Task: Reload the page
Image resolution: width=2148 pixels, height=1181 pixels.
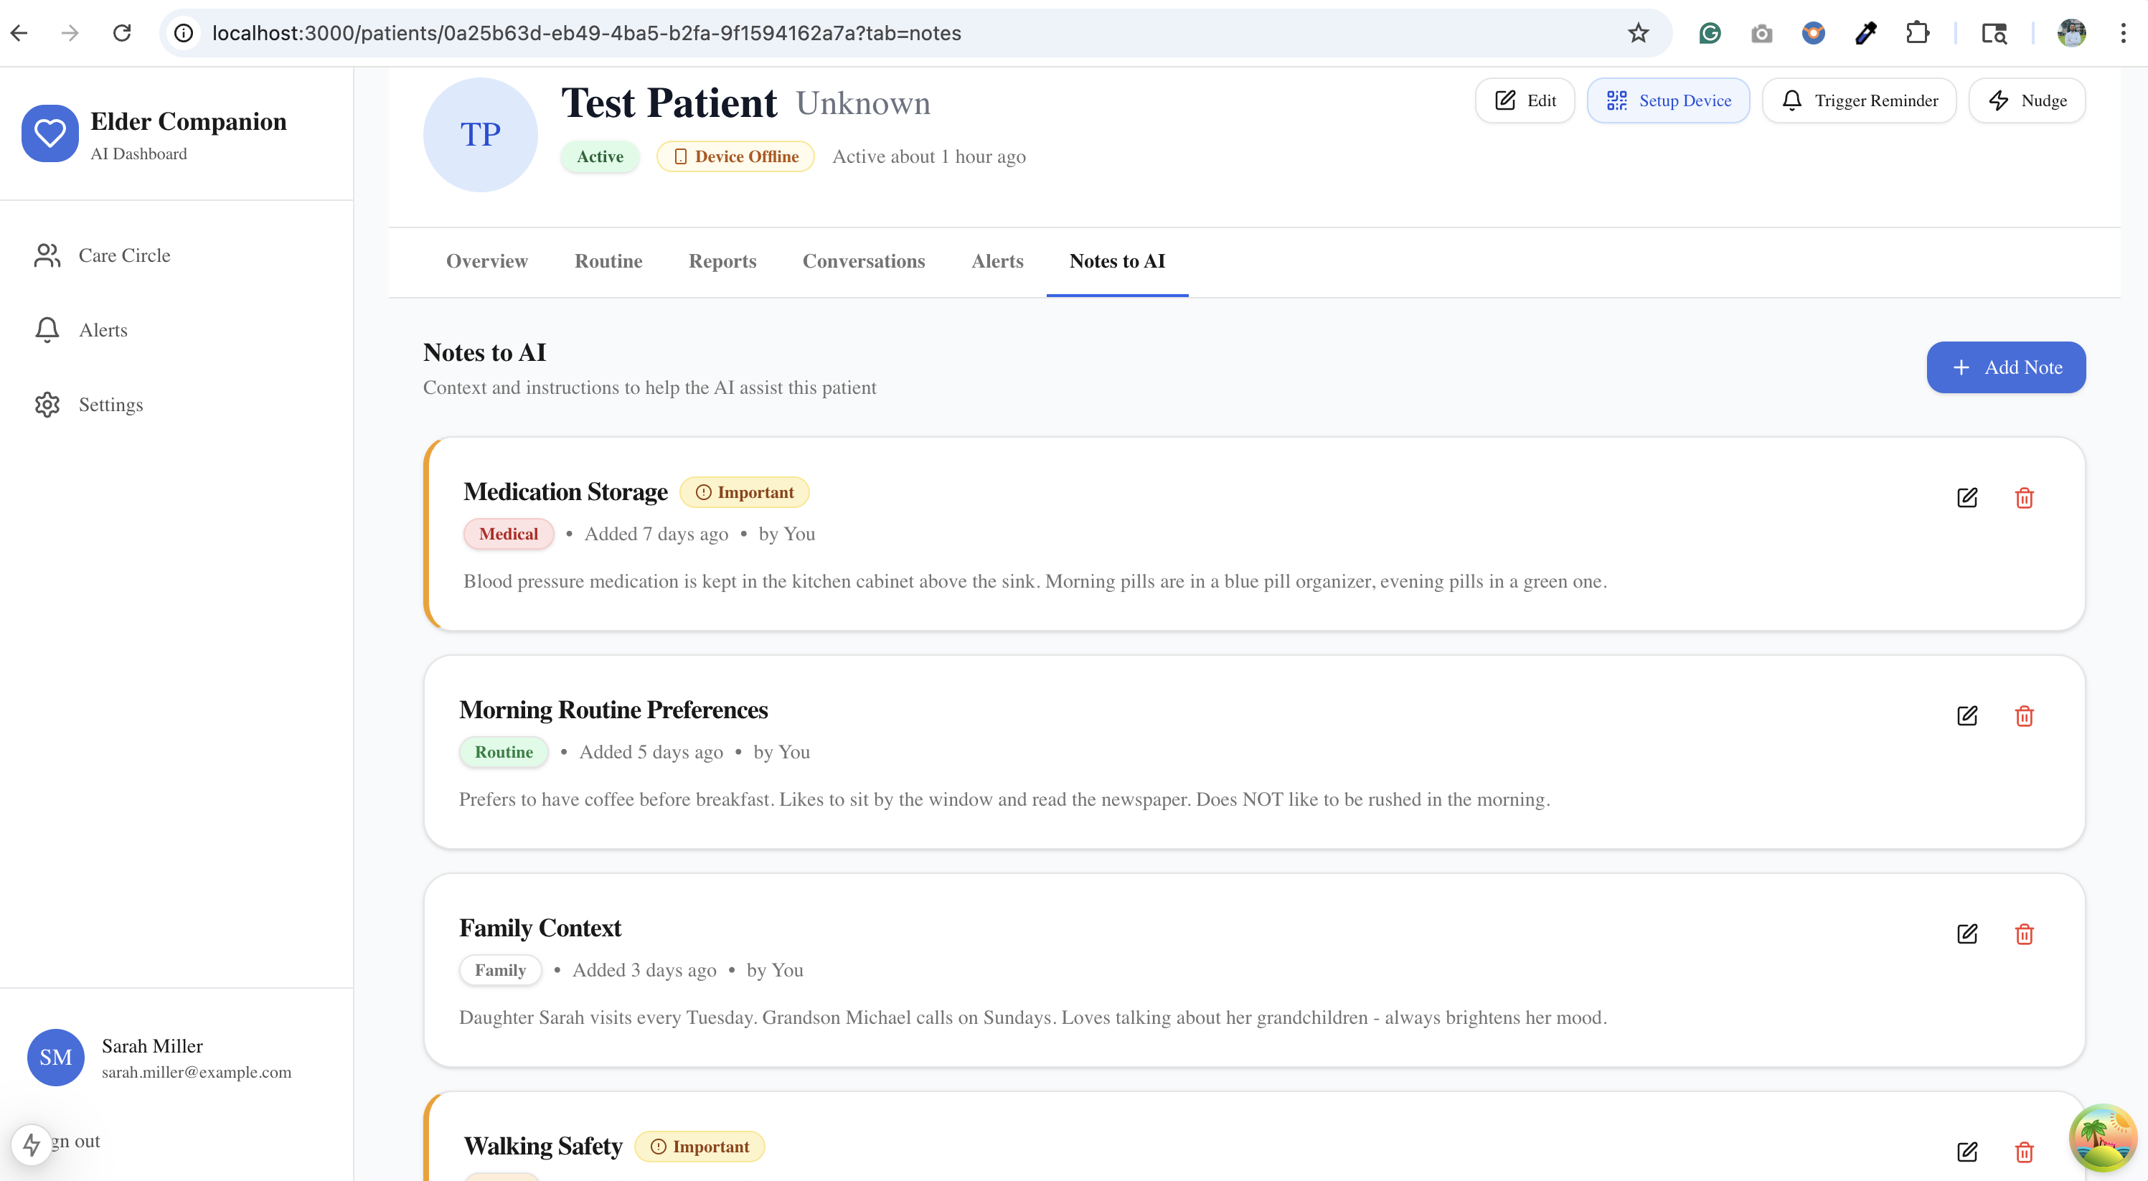Action: [x=122, y=33]
